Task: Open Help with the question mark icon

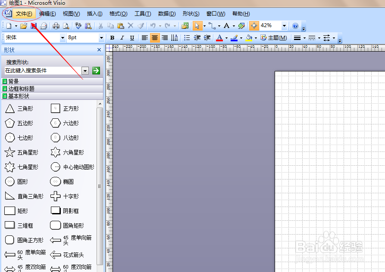Action: click(295, 26)
